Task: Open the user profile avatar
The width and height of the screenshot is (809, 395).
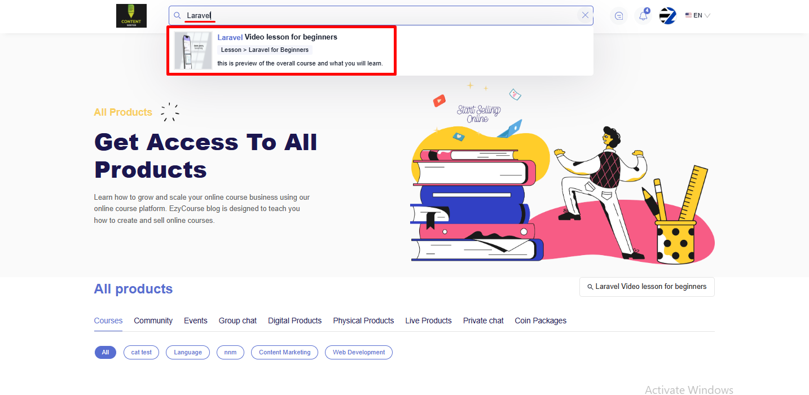Action: (x=667, y=16)
